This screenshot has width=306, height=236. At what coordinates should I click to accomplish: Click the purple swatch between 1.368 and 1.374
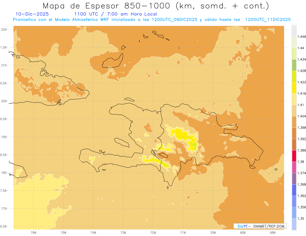tap(294, 179)
